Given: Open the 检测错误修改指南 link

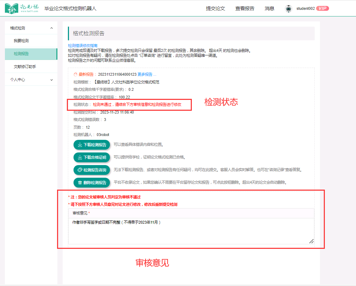Looking at the screenshot, I should coord(83,46).
